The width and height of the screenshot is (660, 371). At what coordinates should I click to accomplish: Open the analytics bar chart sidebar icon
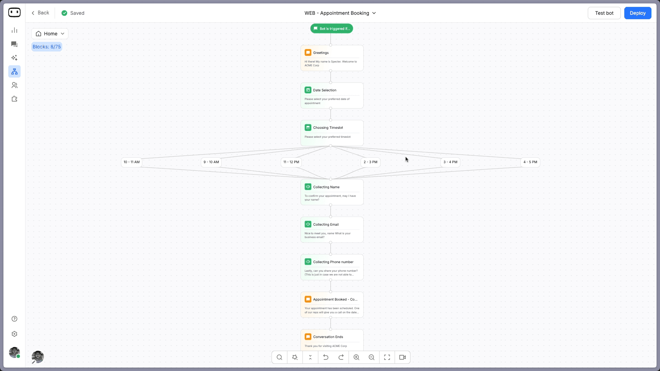tap(14, 31)
